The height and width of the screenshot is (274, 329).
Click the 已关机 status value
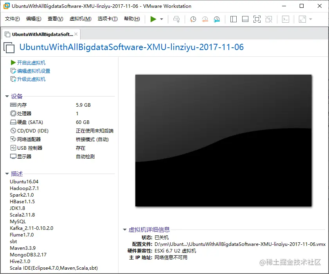point(162,237)
